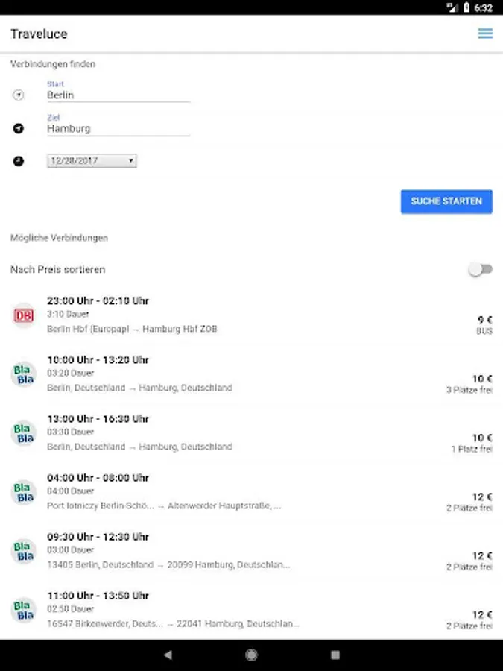Click the Berlin start input field
Viewport: 503px width, 671px height.
pyautogui.click(x=118, y=95)
